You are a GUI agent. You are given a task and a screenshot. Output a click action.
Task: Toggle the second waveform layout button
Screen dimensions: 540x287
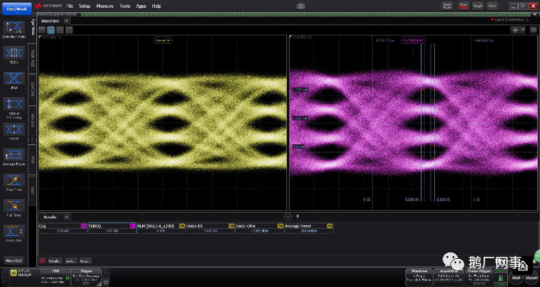pos(51,30)
